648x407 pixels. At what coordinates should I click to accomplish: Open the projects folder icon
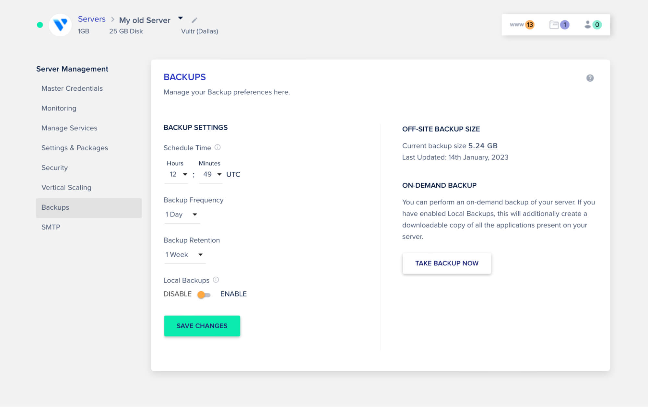coord(559,25)
